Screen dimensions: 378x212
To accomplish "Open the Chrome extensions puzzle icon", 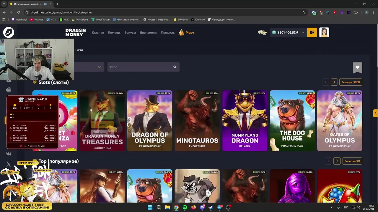I will pos(356,12).
